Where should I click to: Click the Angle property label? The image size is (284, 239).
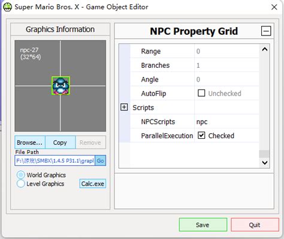pyautogui.click(x=150, y=79)
